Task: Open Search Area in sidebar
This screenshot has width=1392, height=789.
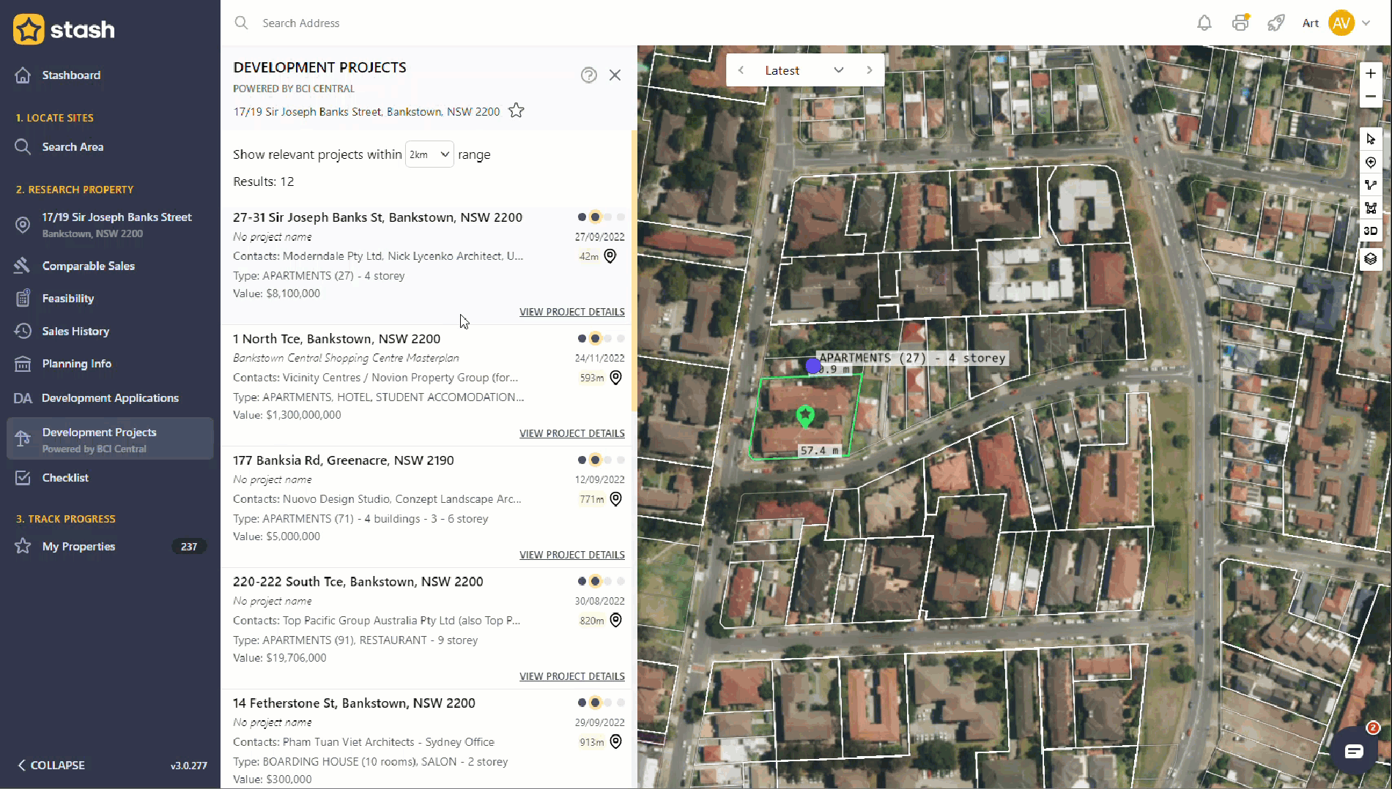Action: 73,147
